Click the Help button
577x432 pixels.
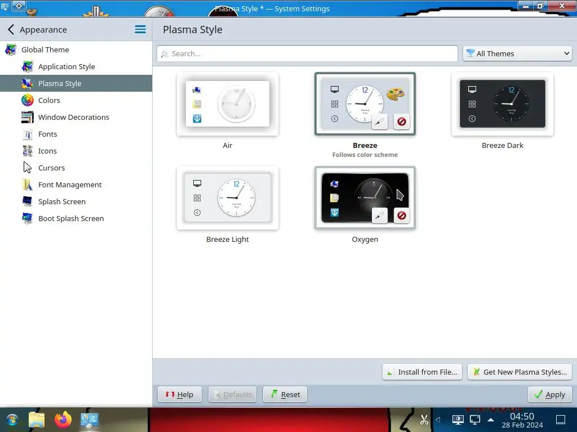[180, 394]
